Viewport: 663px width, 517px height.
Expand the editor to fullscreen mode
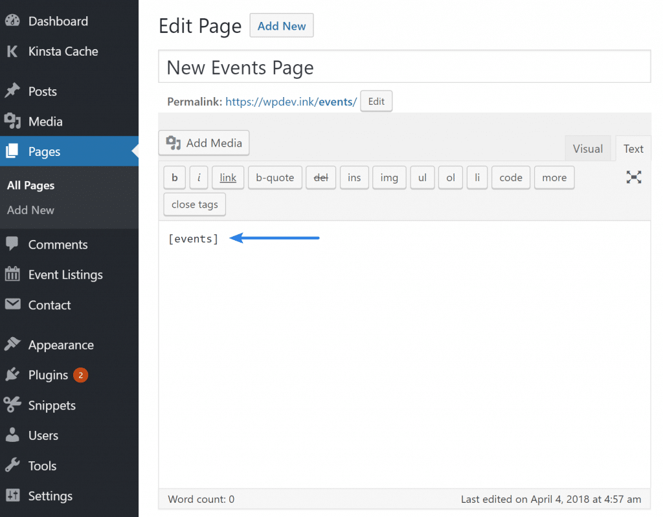633,176
